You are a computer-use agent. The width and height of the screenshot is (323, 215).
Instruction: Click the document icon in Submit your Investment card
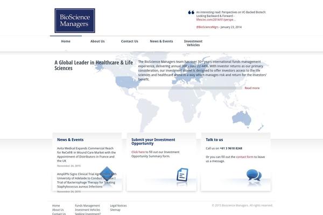pos(182,175)
